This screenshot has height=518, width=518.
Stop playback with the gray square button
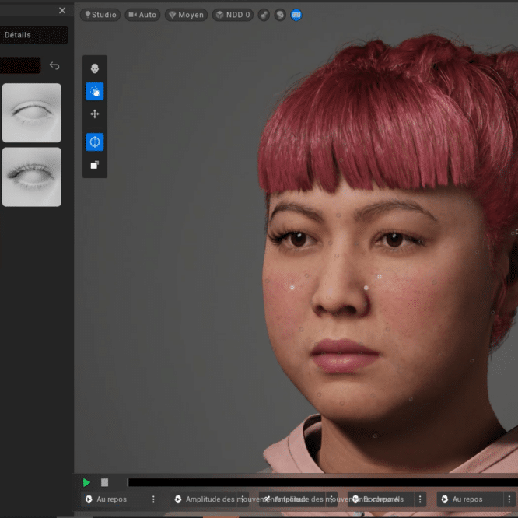point(104,483)
